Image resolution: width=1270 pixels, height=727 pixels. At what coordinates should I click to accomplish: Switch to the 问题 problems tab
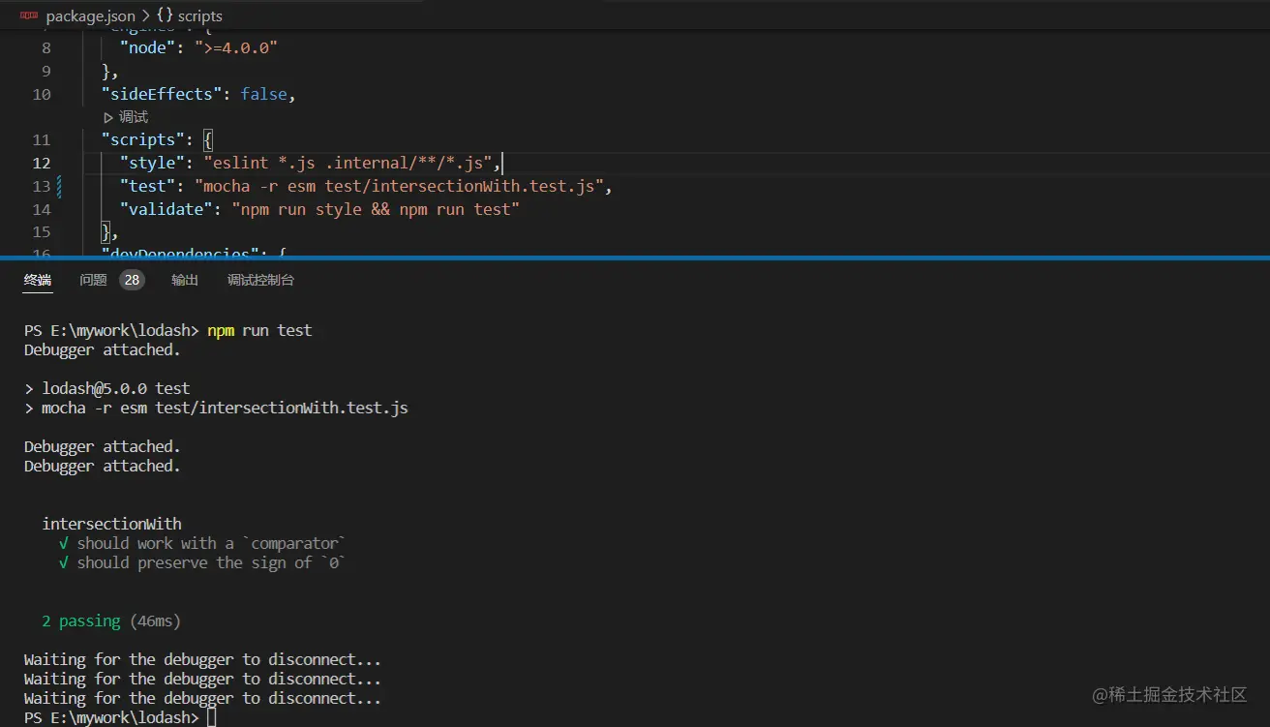pyautogui.click(x=93, y=280)
